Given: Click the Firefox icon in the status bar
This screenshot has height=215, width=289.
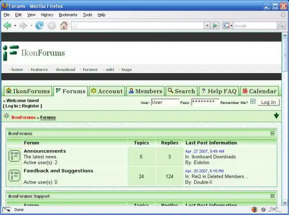Looking at the screenshot, I should pyautogui.click(x=254, y=209).
